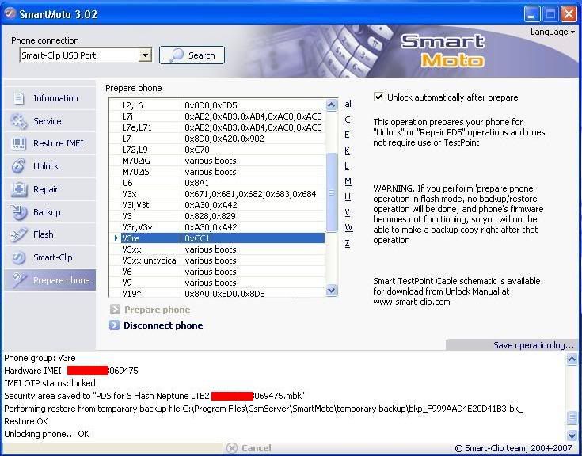Viewport: 582px width, 456px height.
Task: Click Save operation log link
Action: (534, 345)
